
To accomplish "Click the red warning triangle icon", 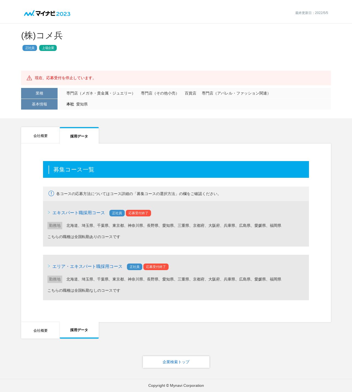I will (x=29, y=78).
